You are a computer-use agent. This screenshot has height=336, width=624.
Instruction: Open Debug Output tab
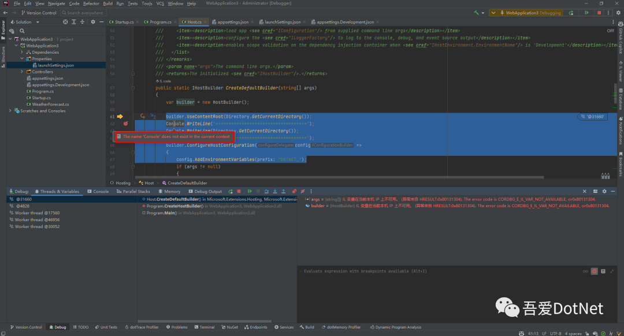point(205,191)
